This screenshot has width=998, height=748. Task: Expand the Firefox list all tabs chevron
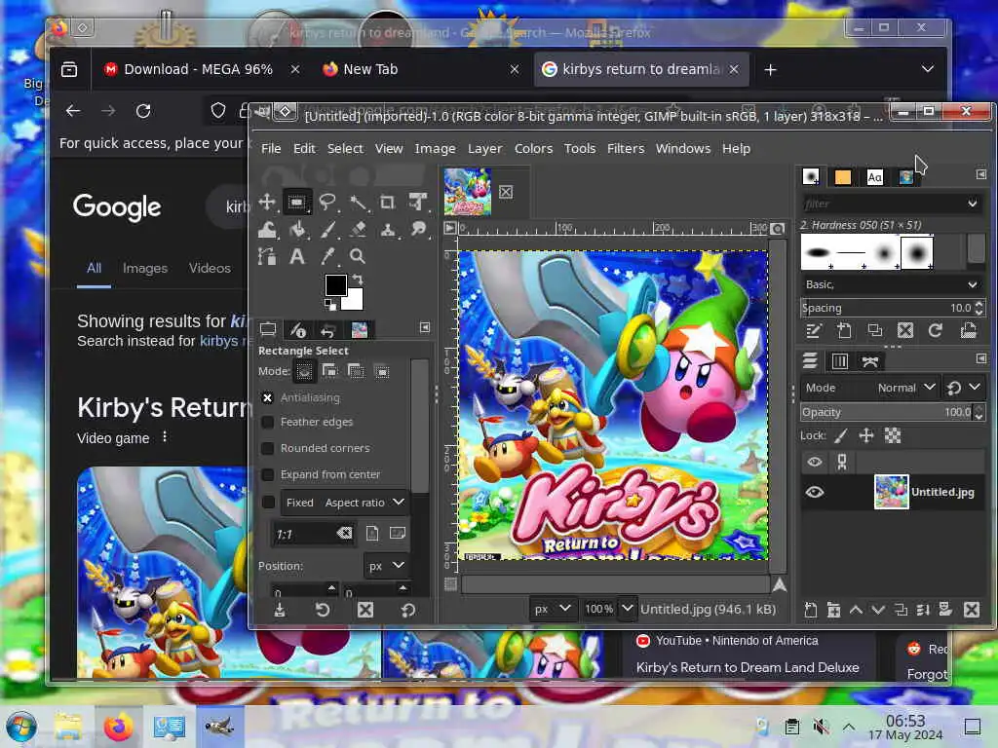pyautogui.click(x=928, y=69)
